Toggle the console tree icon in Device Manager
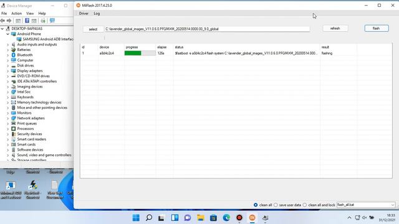Screen dimensions: 399x224 18,21
